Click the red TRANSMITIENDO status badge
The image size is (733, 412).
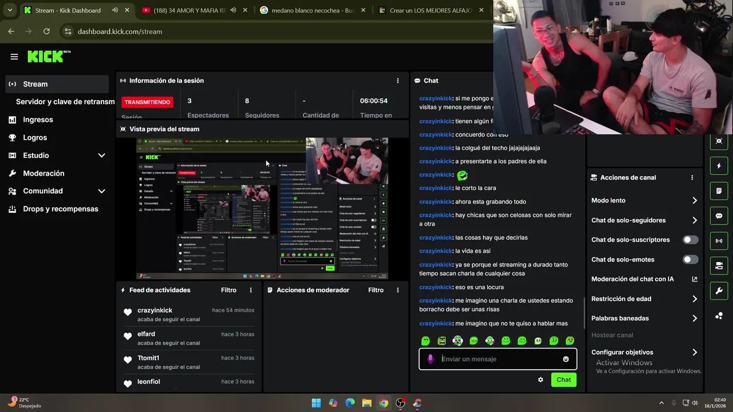(x=147, y=102)
